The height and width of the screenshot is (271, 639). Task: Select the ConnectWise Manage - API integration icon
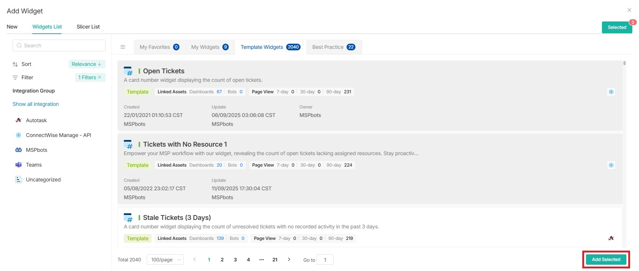tap(19, 135)
